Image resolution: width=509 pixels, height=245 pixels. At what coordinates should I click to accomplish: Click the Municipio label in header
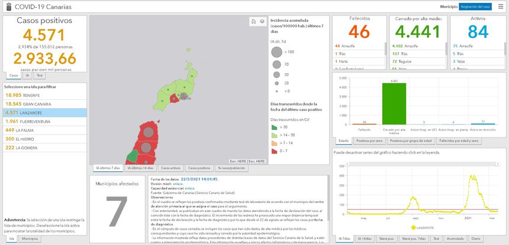[x=449, y=6]
